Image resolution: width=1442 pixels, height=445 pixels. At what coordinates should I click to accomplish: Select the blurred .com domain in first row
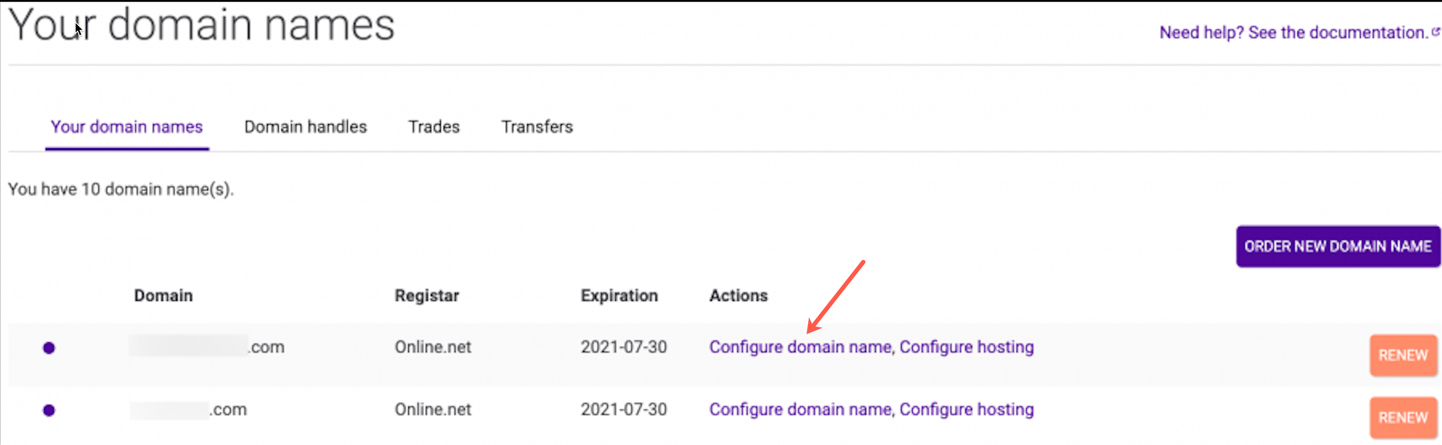click(x=206, y=347)
